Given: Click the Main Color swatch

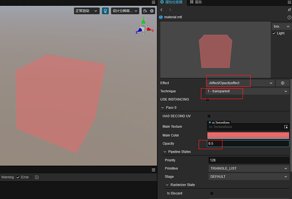Looking at the screenshot, I should pos(248,135).
